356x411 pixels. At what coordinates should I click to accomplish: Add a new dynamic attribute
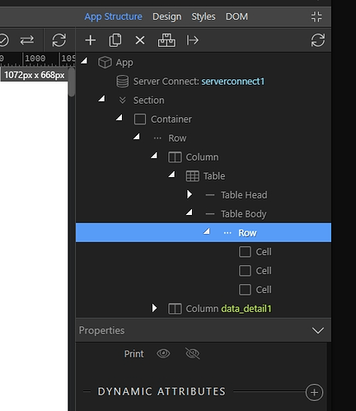coord(314,392)
